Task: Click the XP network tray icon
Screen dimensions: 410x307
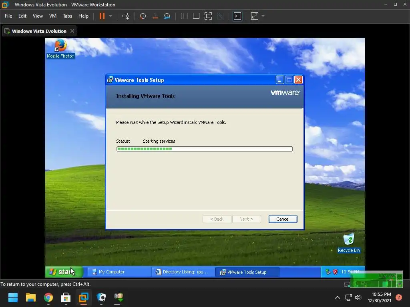Action: point(328,272)
